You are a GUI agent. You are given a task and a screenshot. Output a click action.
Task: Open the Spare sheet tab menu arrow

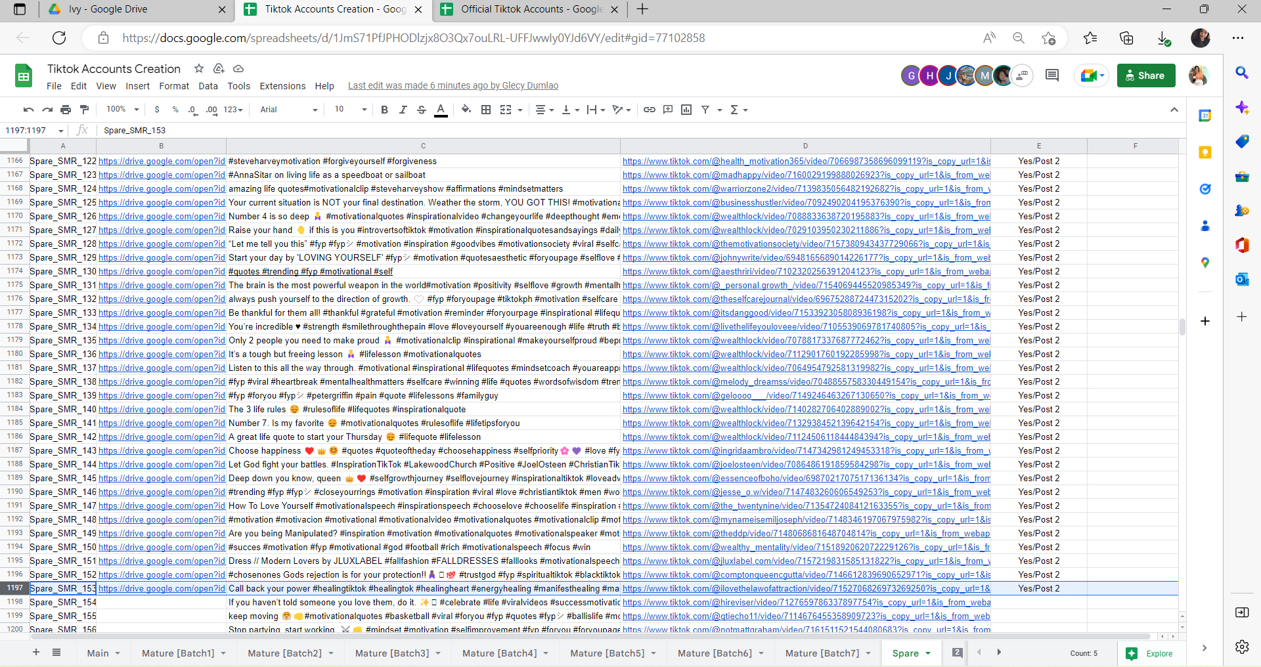tap(928, 653)
